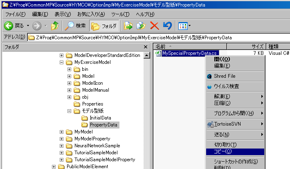
Task: Open the Forward button history dropdown arrow
Action: (46, 26)
